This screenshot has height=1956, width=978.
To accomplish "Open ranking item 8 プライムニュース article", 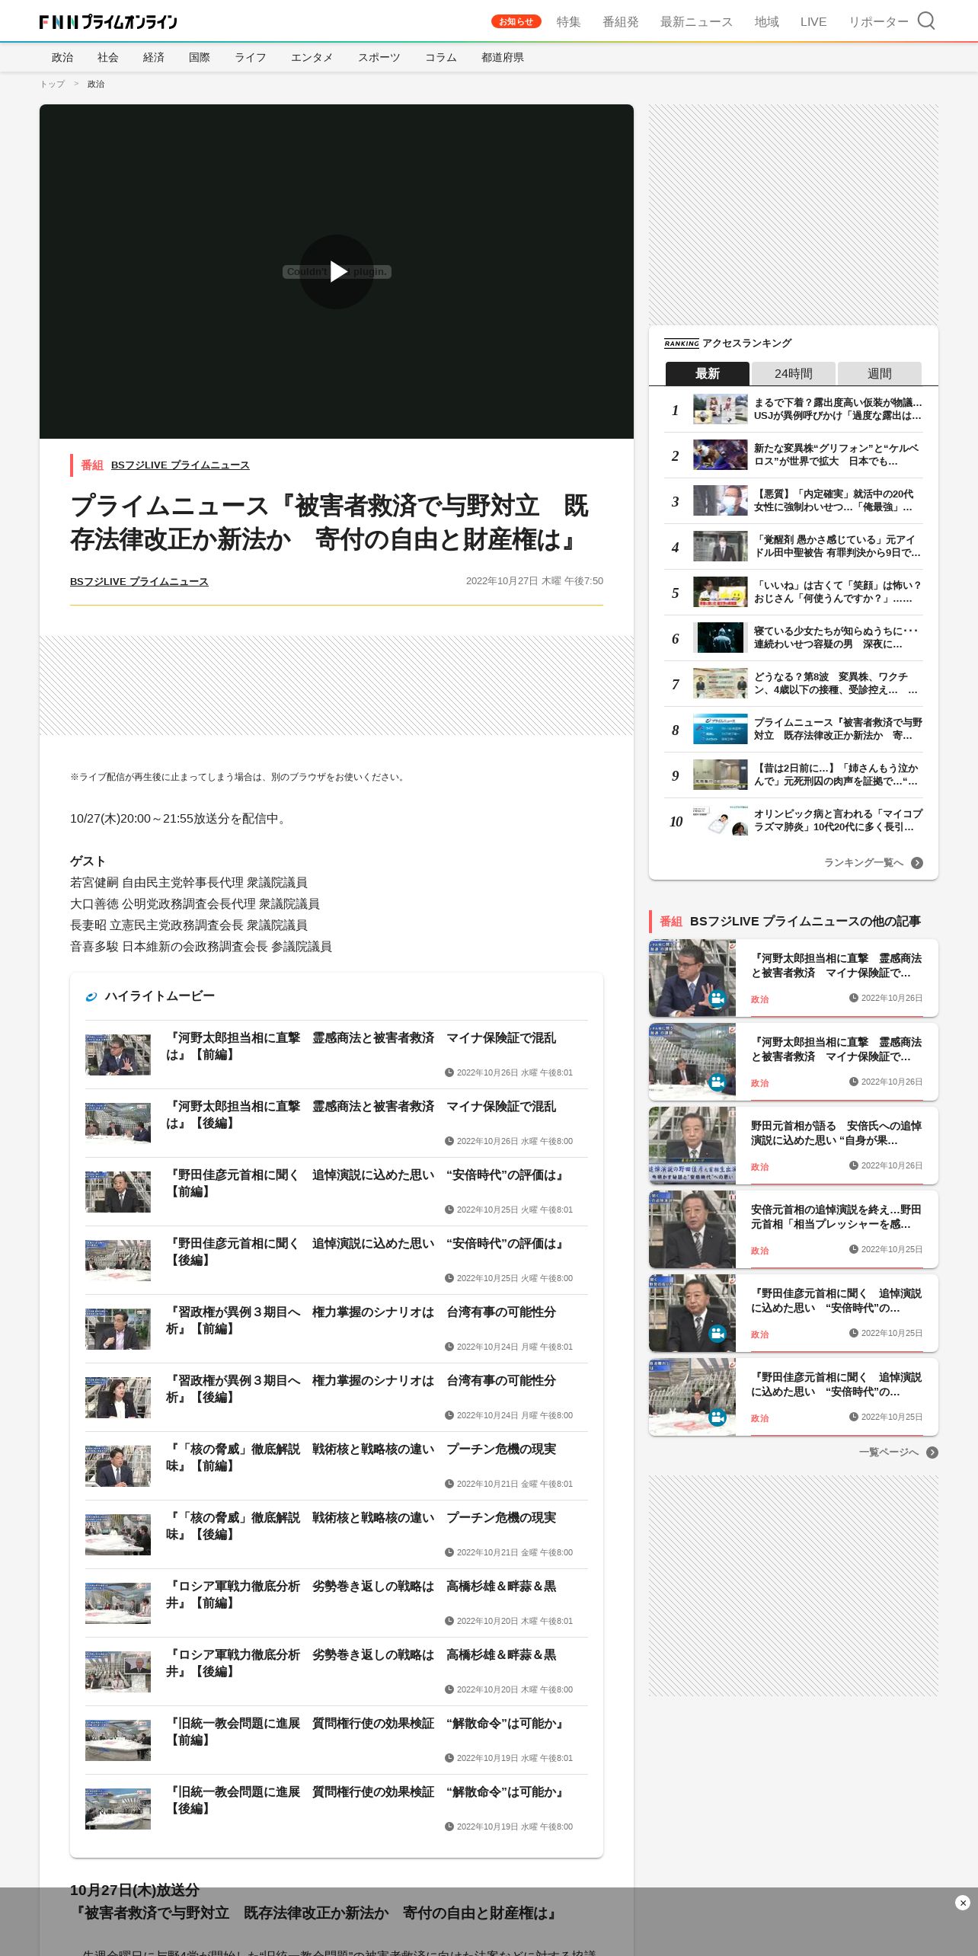I will click(x=794, y=729).
